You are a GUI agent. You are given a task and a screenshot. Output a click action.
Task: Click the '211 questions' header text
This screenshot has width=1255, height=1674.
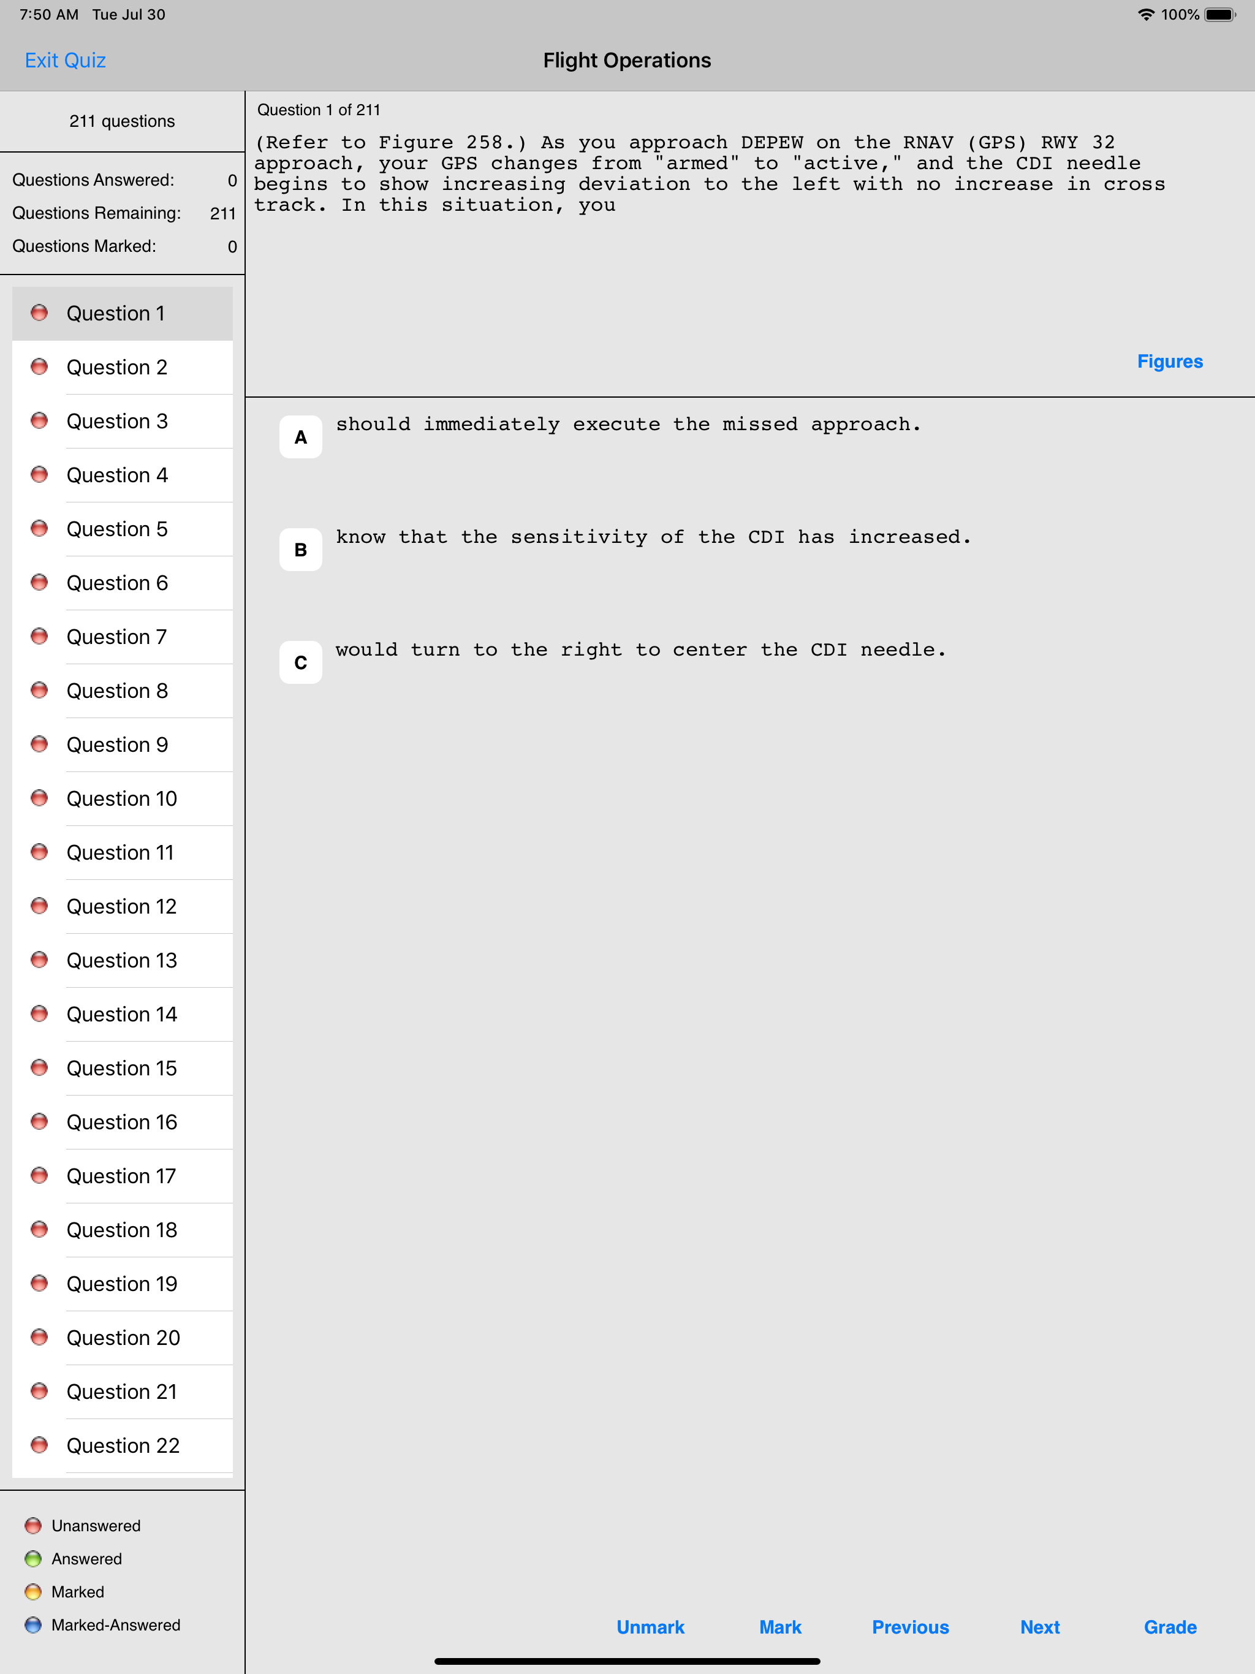[x=122, y=121]
